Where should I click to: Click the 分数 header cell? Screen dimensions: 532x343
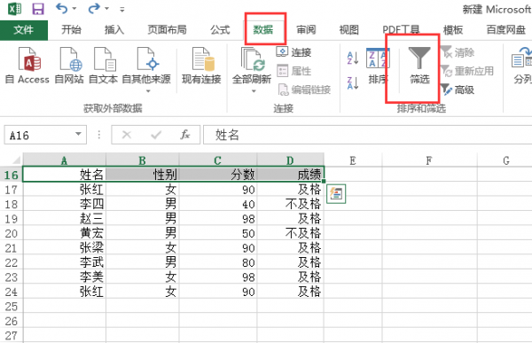point(218,175)
